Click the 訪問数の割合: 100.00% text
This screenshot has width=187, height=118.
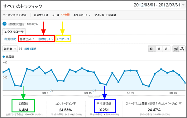(23, 24)
